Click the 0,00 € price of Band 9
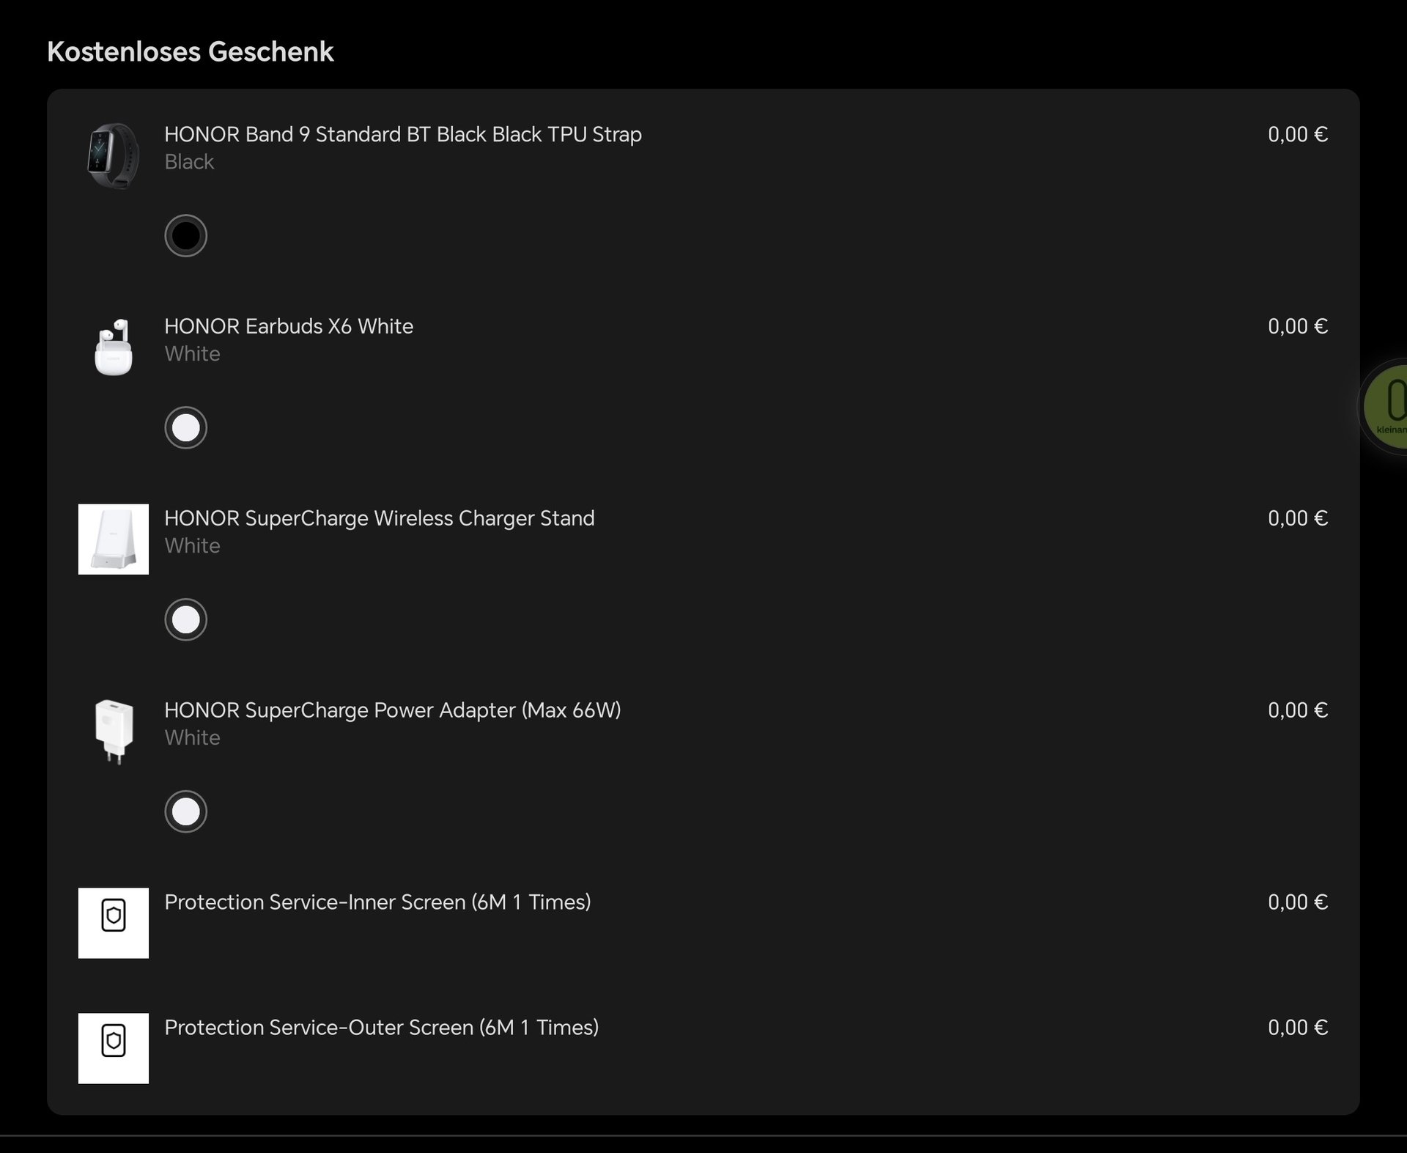The height and width of the screenshot is (1153, 1407). (x=1297, y=134)
